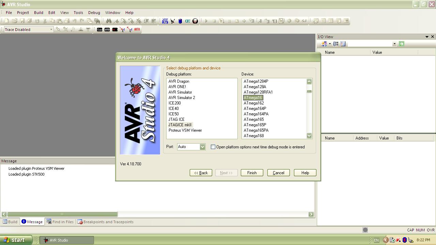Select ATmega128RFA1 device
This screenshot has width=436, height=245.
click(x=258, y=92)
